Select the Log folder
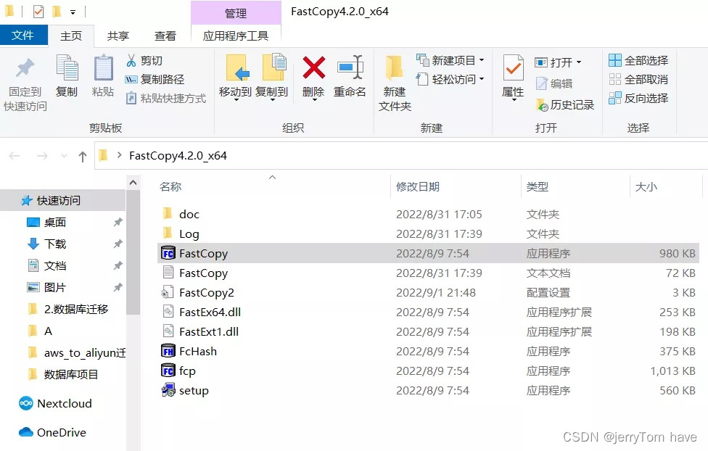The image size is (708, 451). click(x=189, y=234)
